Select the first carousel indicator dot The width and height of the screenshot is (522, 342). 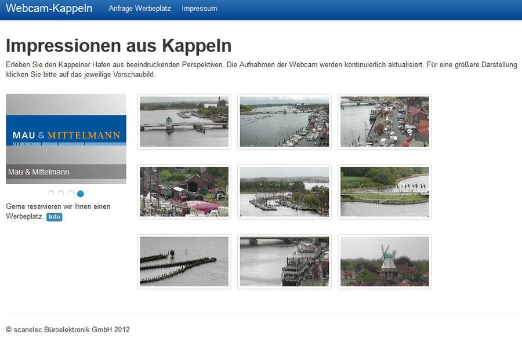click(x=51, y=194)
